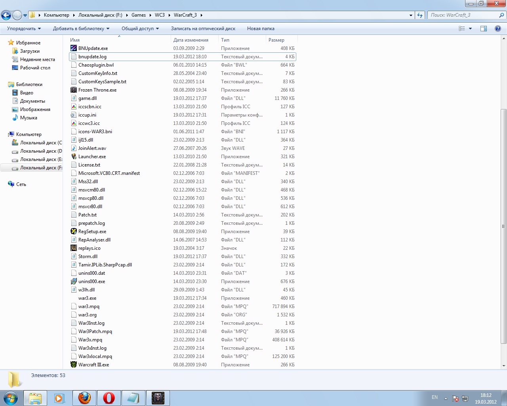Click the Warcraft taskbar icon

coord(158,398)
